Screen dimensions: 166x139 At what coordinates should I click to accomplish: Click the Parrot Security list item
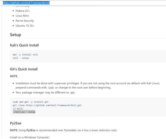tap(25, 21)
